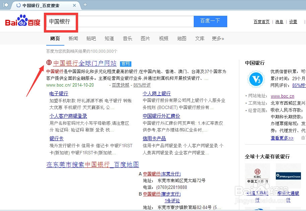Click the 全球十大最有钱银行 heading
Viewport: 306px width, 211px height.
267,157
